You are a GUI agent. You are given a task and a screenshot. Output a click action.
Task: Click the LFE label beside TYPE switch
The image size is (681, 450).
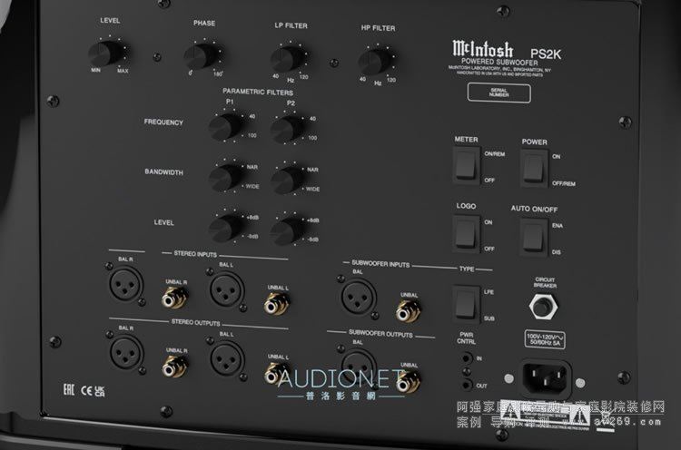pos(489,292)
